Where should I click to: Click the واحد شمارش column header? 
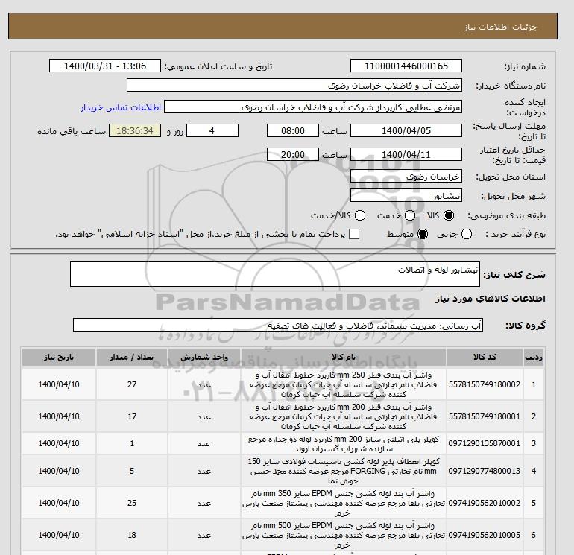coord(204,357)
